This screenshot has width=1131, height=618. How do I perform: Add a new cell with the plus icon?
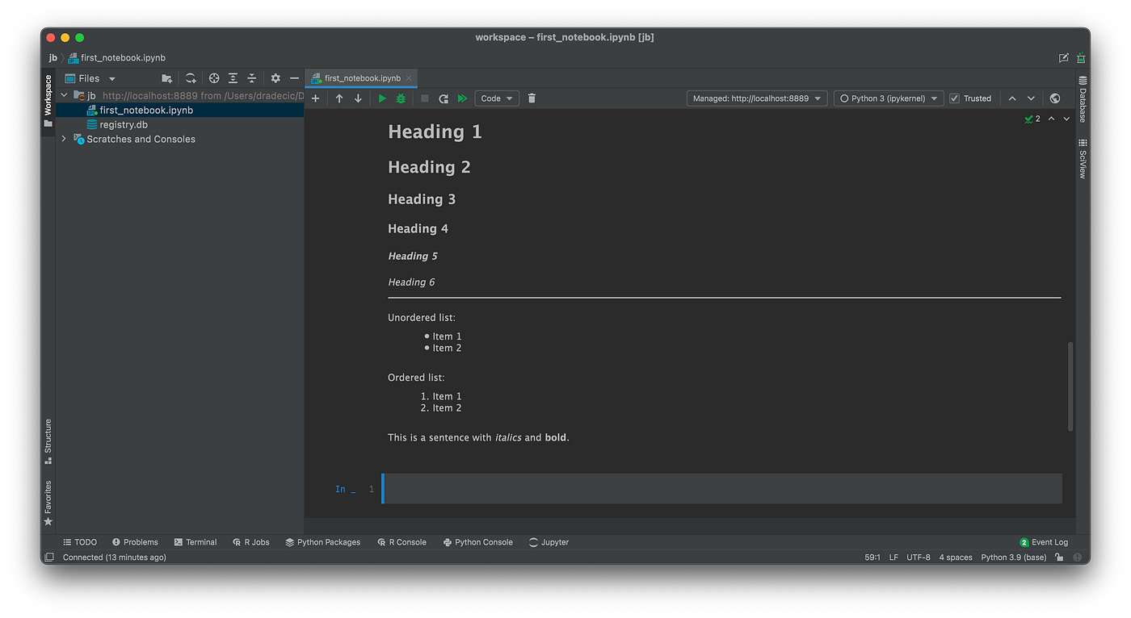point(315,98)
